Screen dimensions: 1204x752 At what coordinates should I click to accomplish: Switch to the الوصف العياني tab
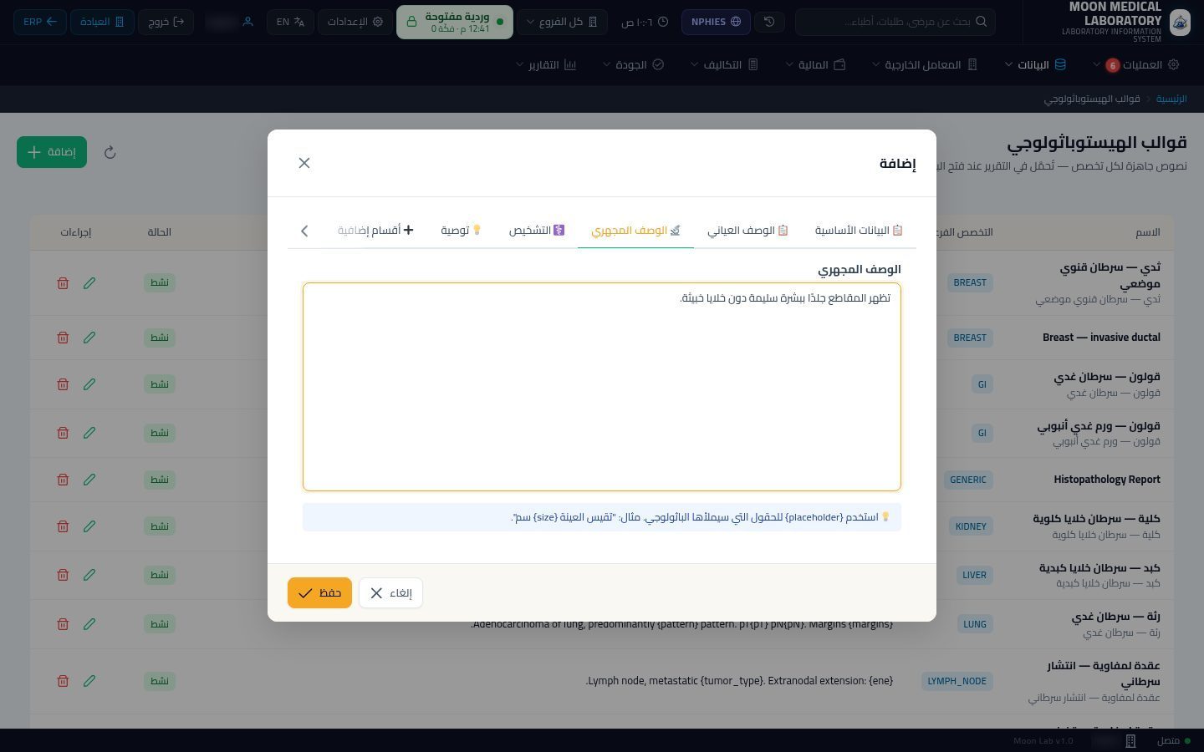point(747,230)
